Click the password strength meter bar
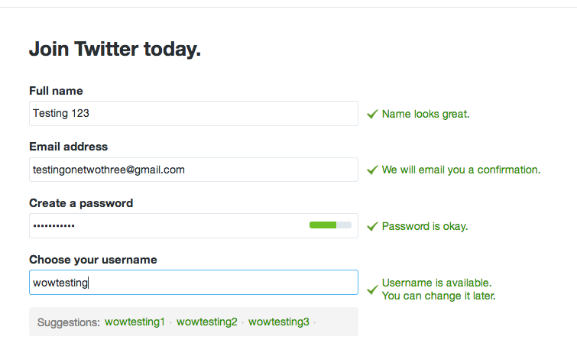Screen dimensions: 577x343 click(x=330, y=225)
